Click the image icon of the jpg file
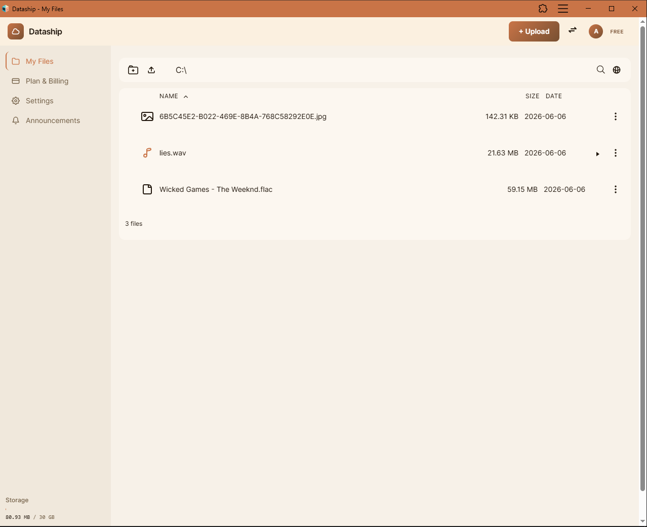647x527 pixels. tap(147, 116)
